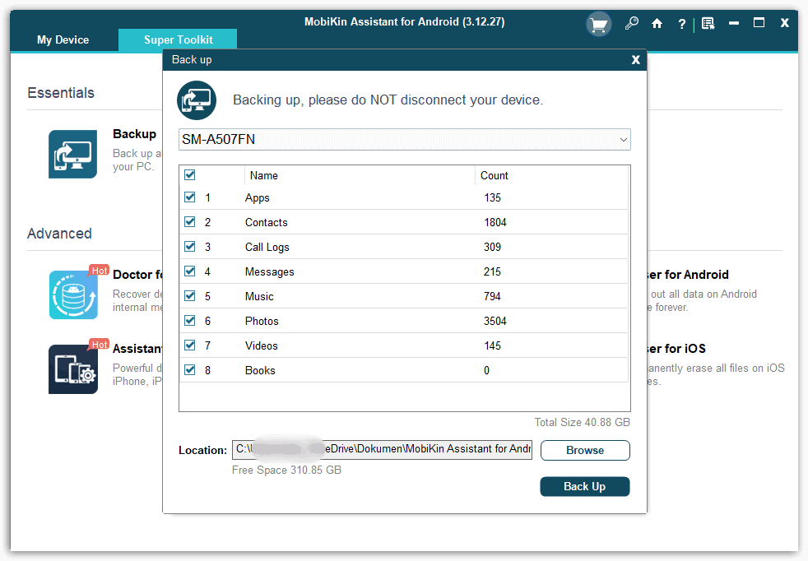The height and width of the screenshot is (561, 808).
Task: Click the Music count 794
Action: pos(492,297)
